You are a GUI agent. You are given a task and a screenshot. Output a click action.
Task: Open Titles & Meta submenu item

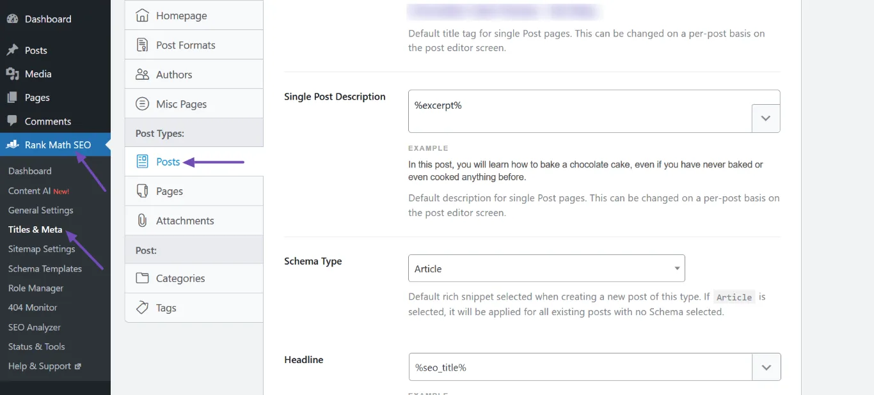point(35,229)
